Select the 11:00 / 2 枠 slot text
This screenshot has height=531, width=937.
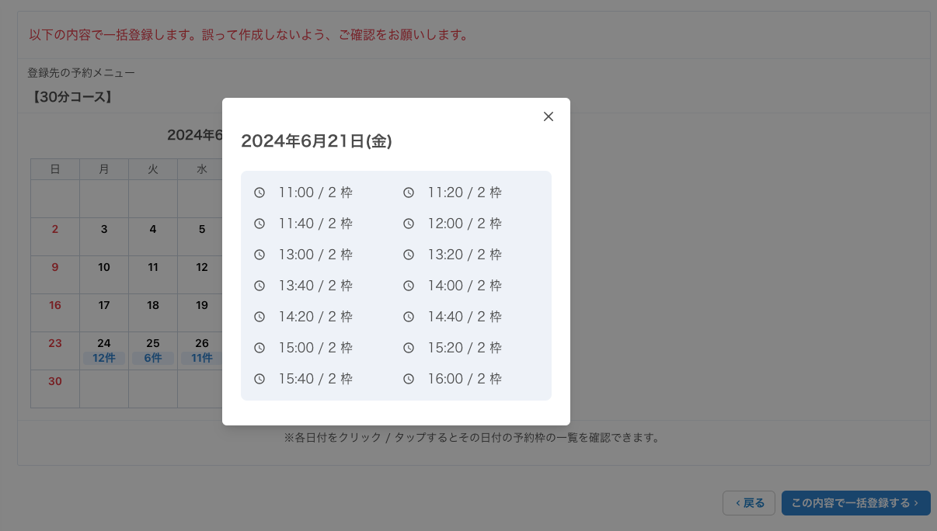[315, 193]
